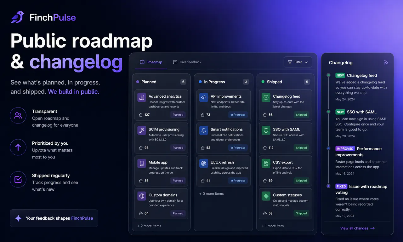Open the Smart notifications card title
Screen dimensions: 403x242
[227, 129]
